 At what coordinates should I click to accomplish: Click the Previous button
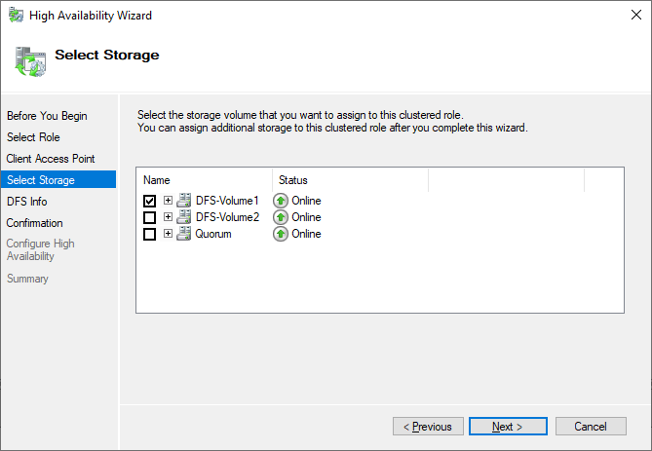(428, 427)
